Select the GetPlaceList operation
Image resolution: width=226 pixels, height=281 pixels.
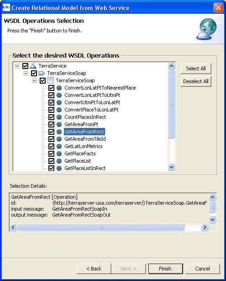pyautogui.click(x=78, y=161)
